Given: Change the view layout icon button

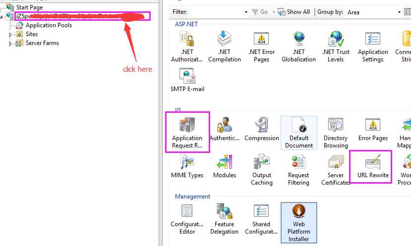Looking at the screenshot, I should 408,12.
